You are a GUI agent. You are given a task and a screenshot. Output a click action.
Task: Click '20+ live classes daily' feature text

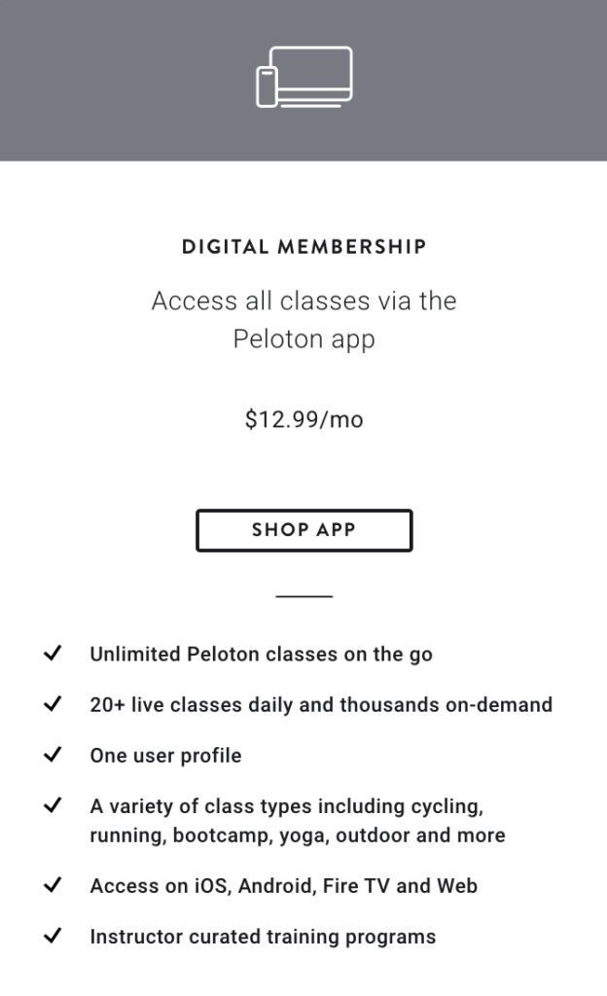[321, 705]
